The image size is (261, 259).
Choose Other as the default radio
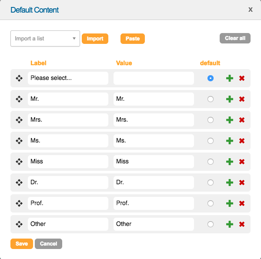211,224
